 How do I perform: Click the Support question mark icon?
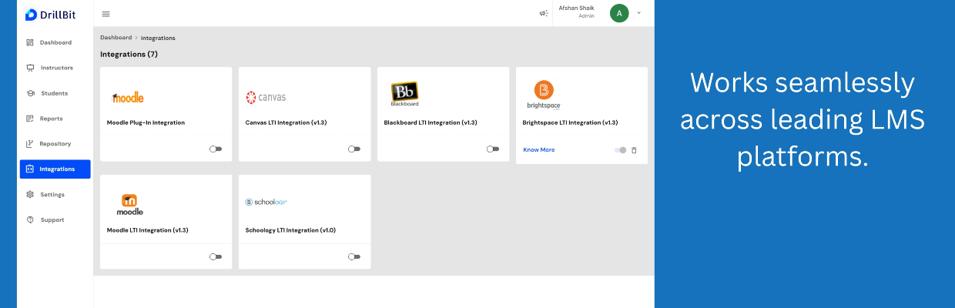(30, 220)
